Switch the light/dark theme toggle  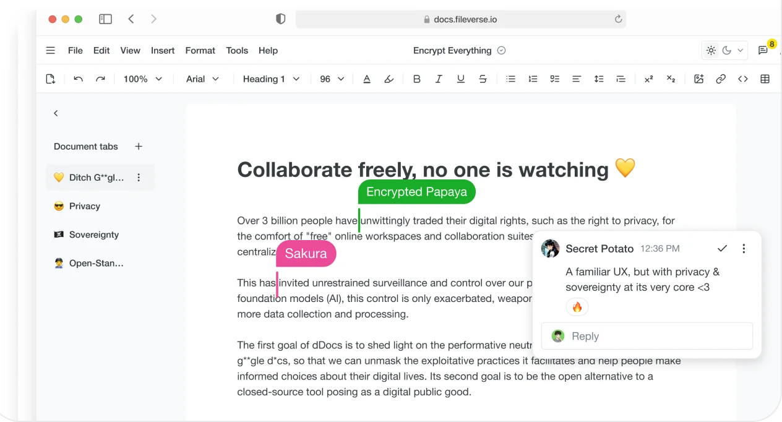(x=725, y=51)
